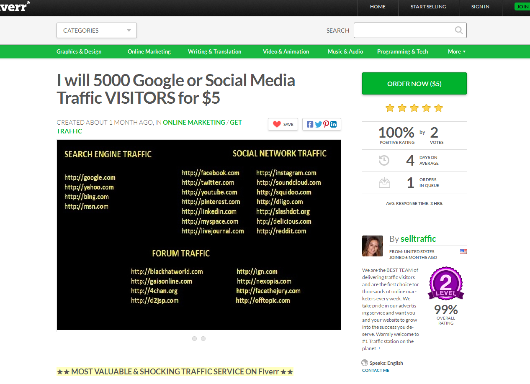Open Writing & Translation category
Screen dimensions: 530x384
(215, 51)
